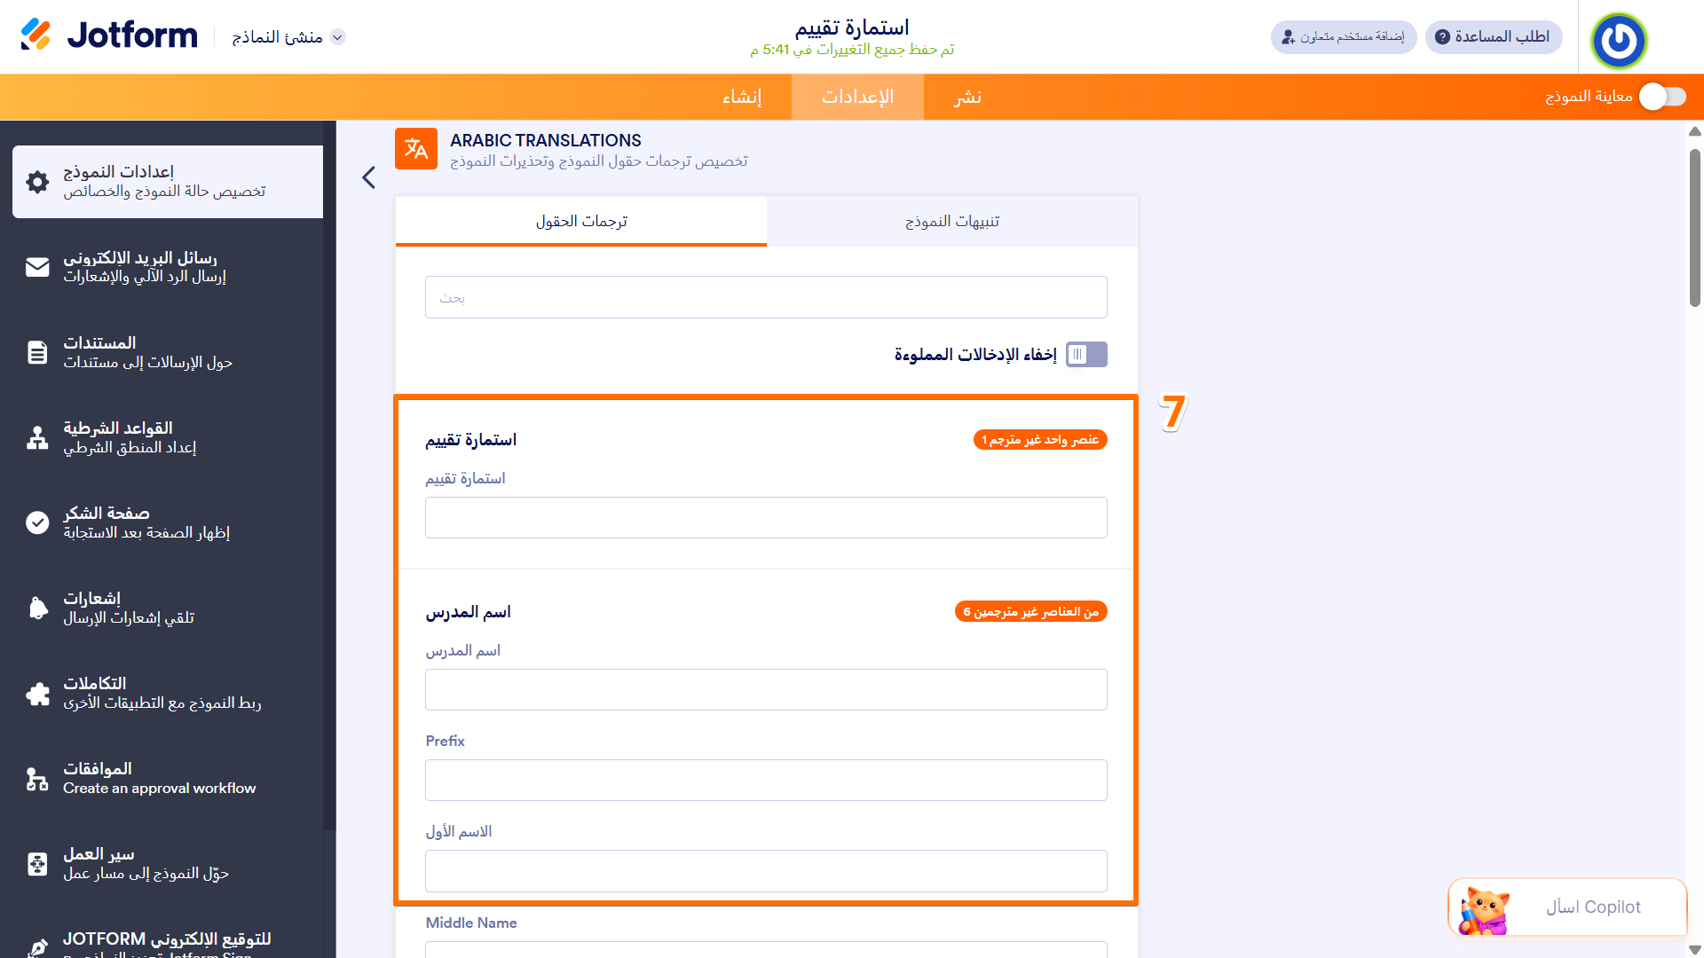Click the اطلب المساعدة button

1494,36
